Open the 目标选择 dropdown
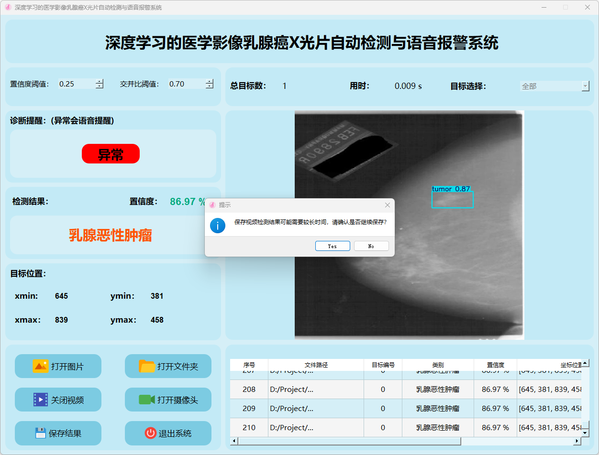 (x=585, y=86)
